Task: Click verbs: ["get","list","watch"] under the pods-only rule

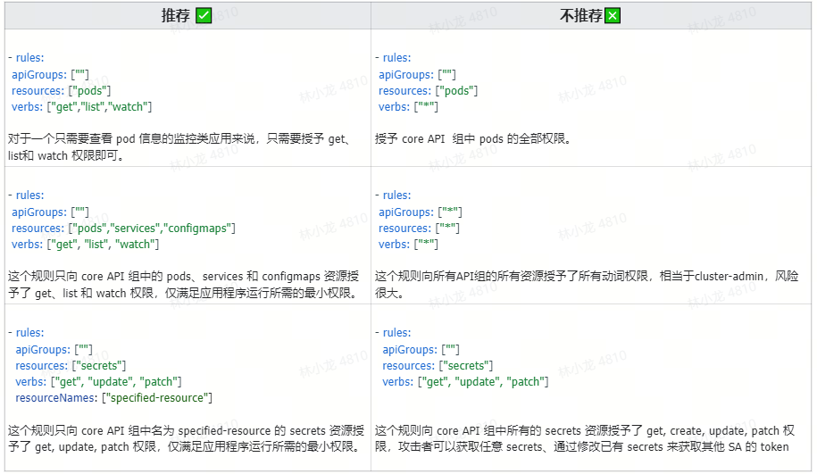Action: pyautogui.click(x=81, y=107)
